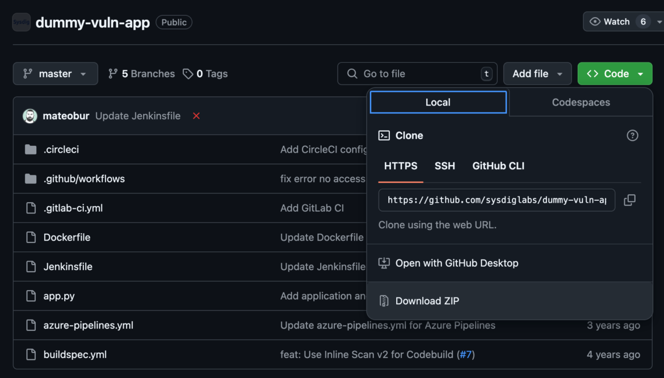
Task: Open Add GitLab CI commit message
Action: coord(312,208)
